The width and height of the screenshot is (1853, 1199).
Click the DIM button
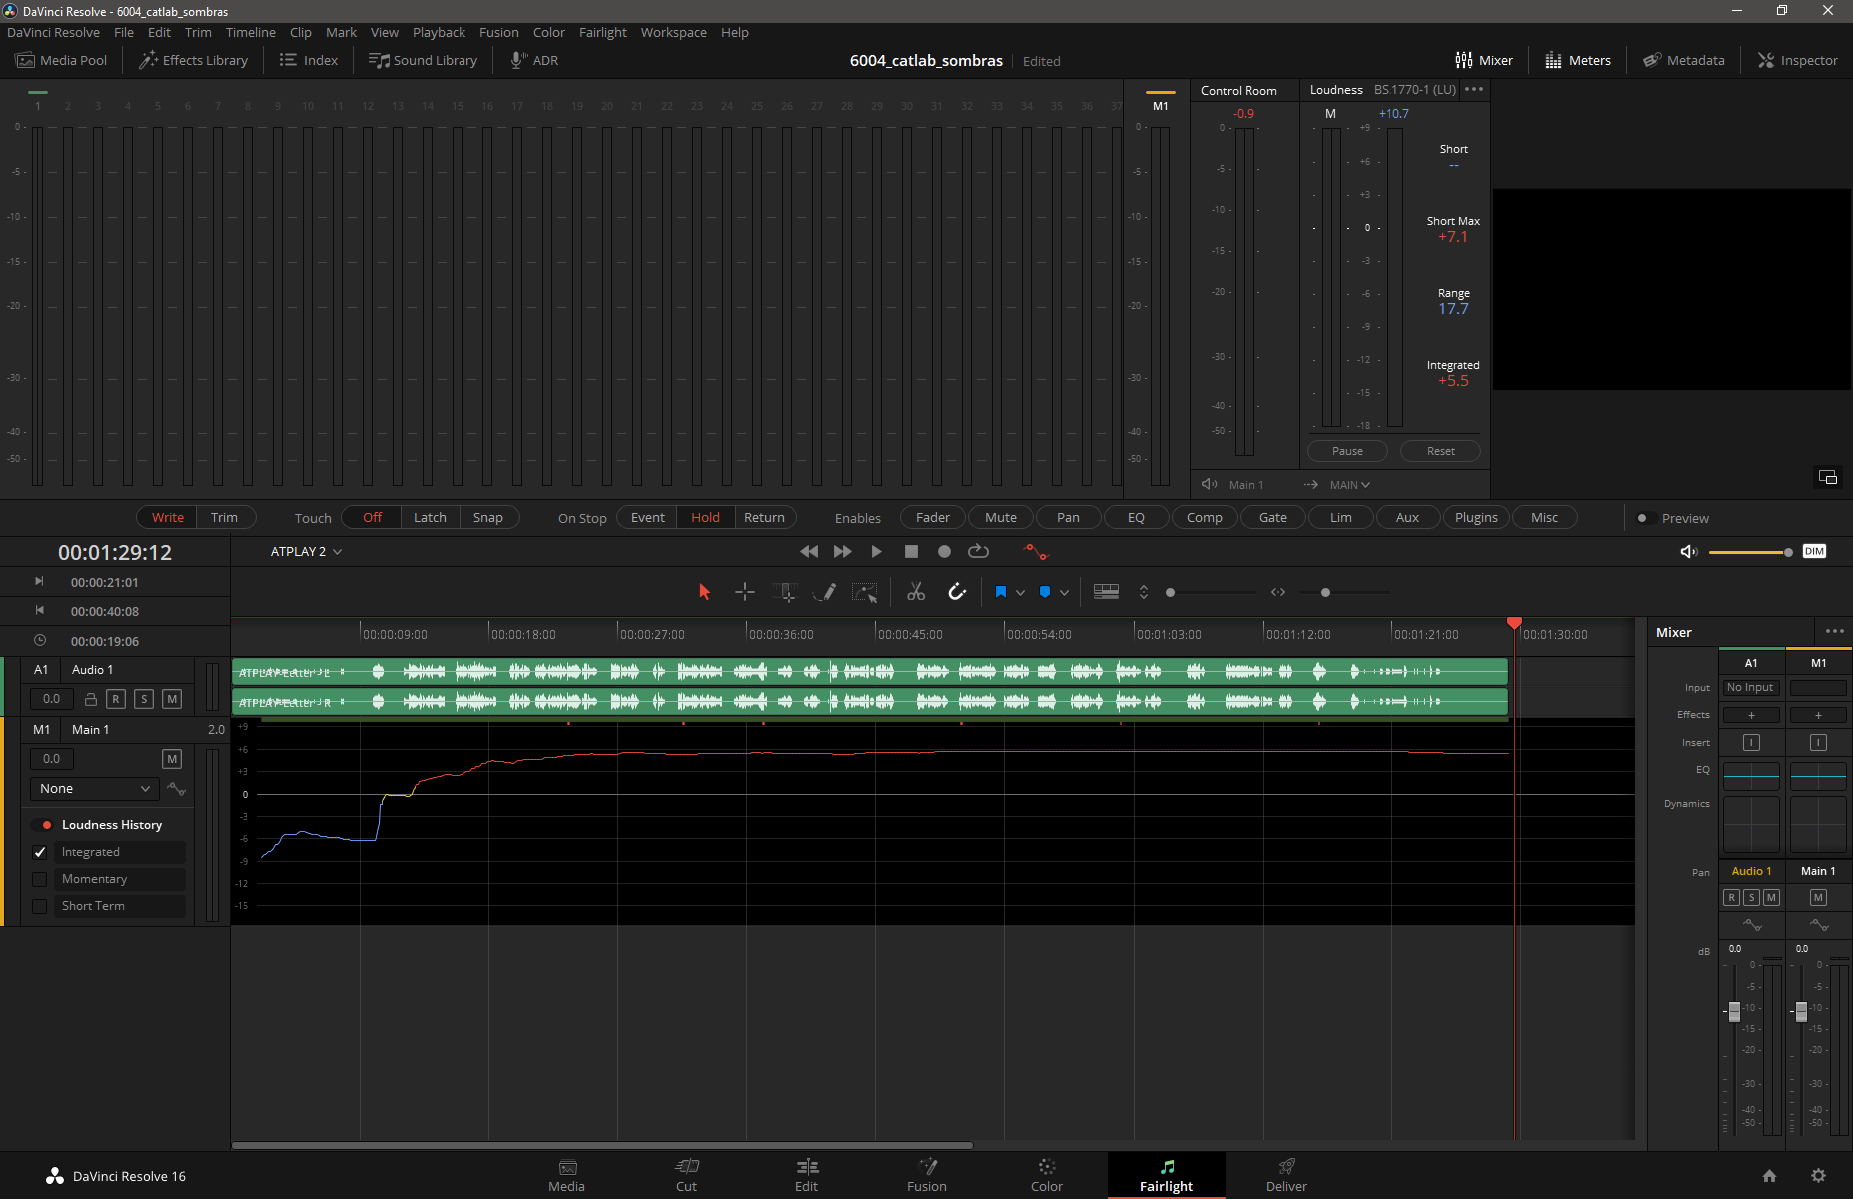coord(1815,551)
